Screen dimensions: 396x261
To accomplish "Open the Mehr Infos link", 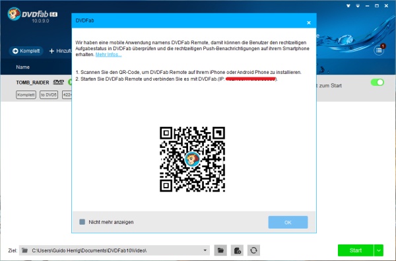I will point(109,54).
